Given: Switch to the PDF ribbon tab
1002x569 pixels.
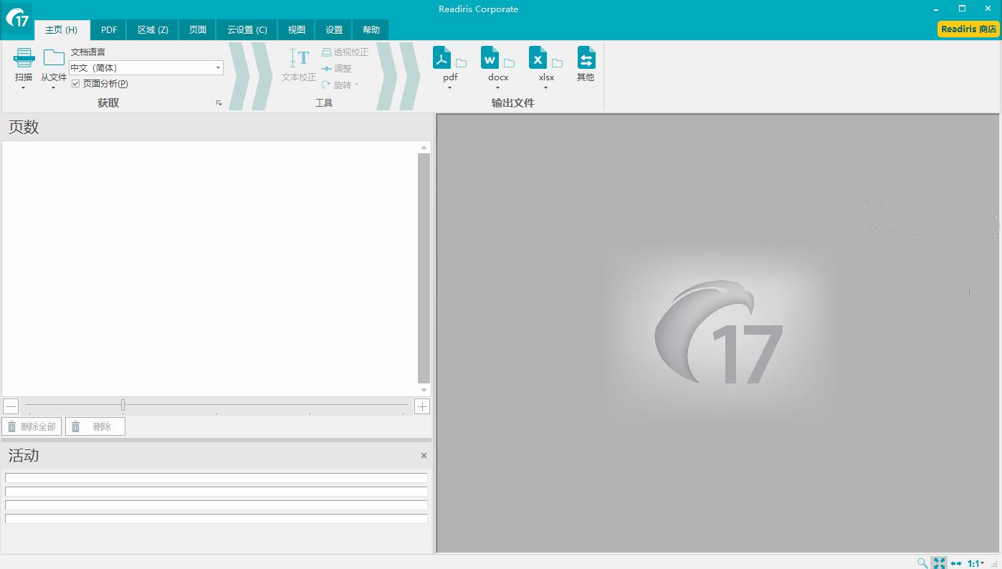Looking at the screenshot, I should click(109, 30).
